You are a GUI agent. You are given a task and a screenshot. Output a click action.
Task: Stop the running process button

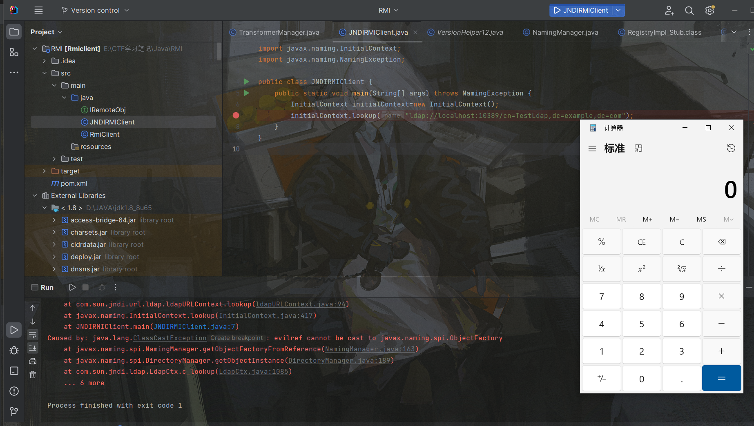[x=85, y=287]
